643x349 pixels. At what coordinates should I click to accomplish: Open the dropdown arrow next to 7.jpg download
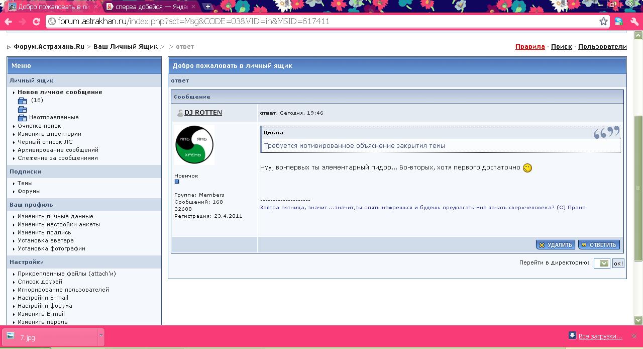click(x=101, y=337)
